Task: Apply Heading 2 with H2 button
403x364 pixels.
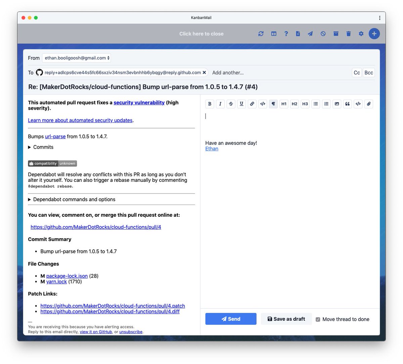Action: coord(295,104)
